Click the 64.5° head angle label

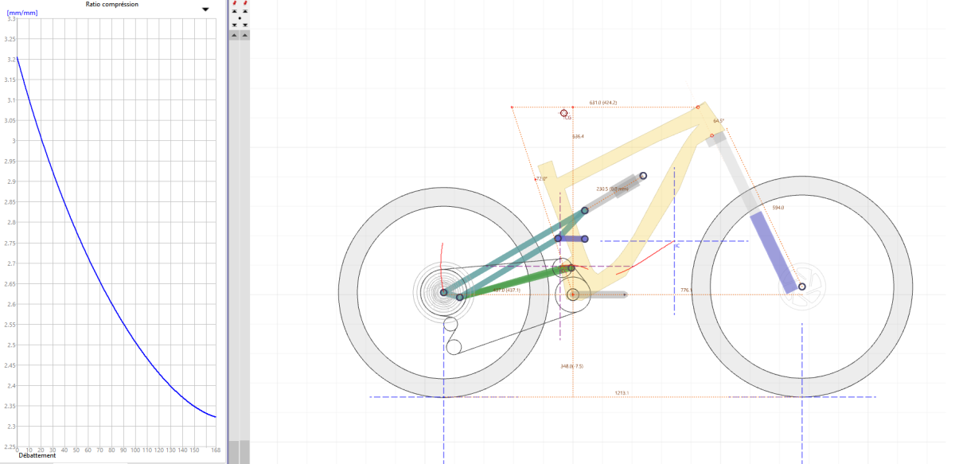tap(719, 121)
